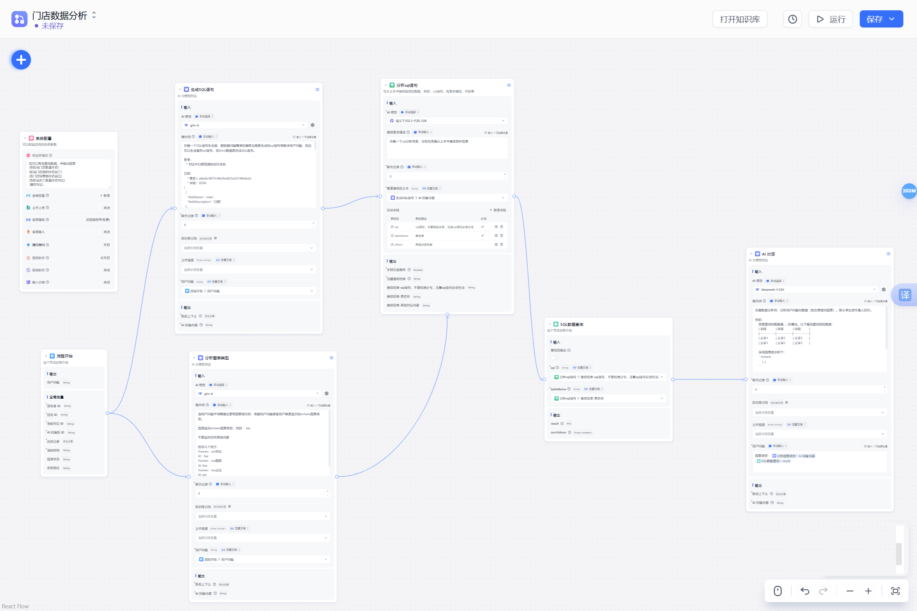Open sql reference dropdown in SQL数据查询
Viewport: 917px width, 611px height.
tap(609, 377)
